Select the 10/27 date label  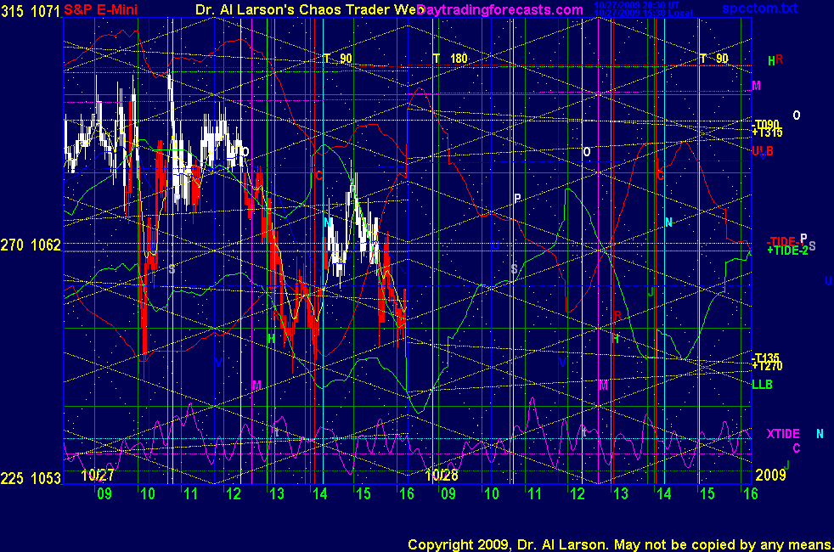coord(98,475)
